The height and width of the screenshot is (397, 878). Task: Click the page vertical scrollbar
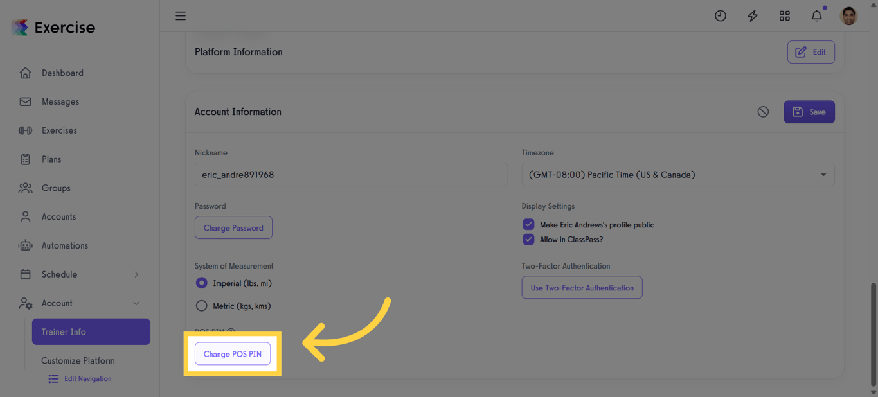[873, 333]
